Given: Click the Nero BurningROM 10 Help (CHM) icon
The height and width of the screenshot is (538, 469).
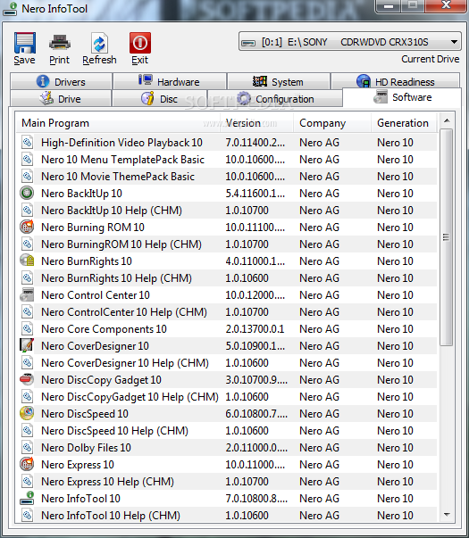Looking at the screenshot, I should coord(27,244).
